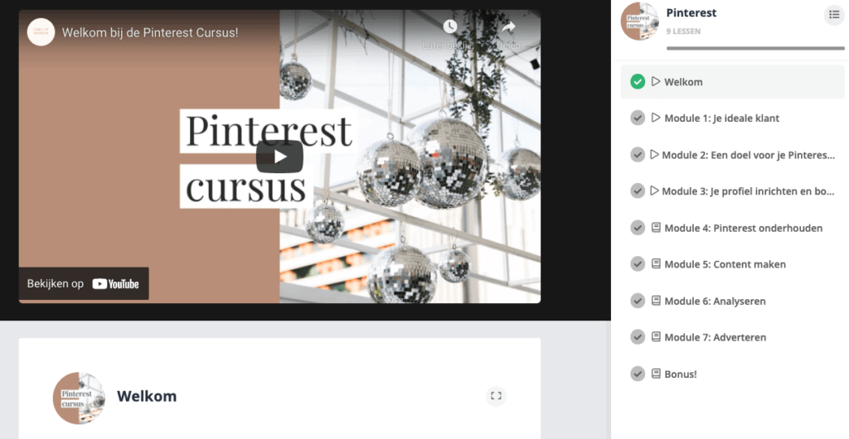849x439 pixels.
Task: Click the course progress bar under 9 lessen
Action: point(755,48)
